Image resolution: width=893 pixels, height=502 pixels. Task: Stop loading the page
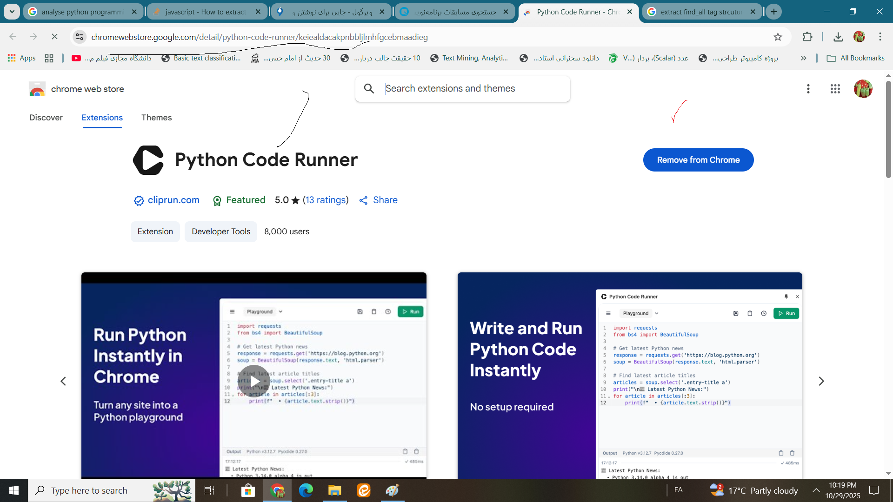[x=54, y=37]
